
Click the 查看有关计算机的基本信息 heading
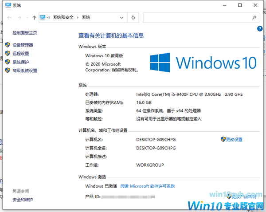111,35
